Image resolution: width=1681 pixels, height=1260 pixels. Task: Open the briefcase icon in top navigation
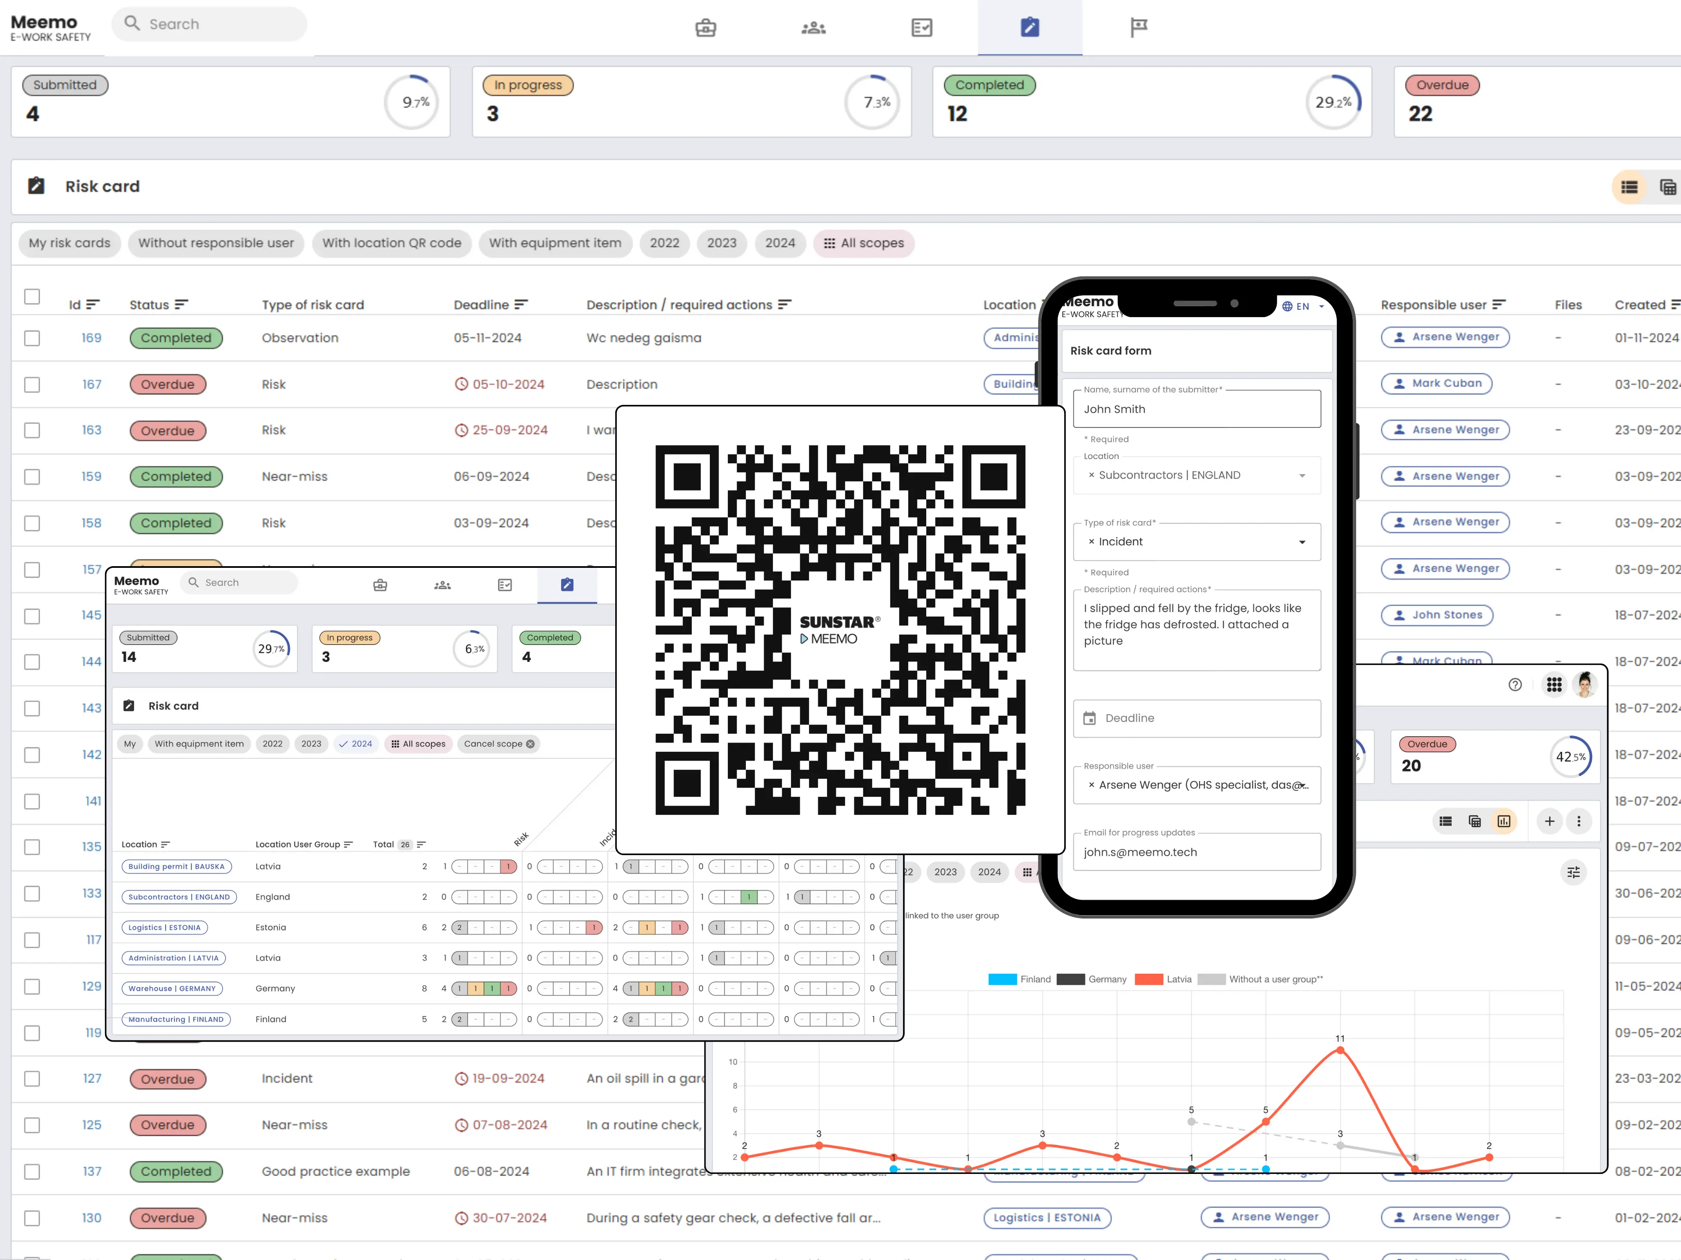[705, 28]
